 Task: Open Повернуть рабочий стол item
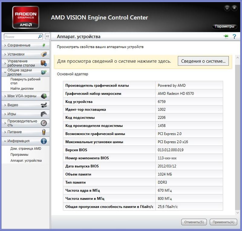[x=25, y=81]
